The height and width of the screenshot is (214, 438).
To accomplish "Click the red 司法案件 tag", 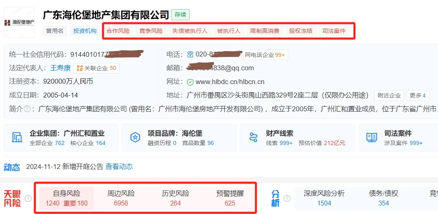I will [x=334, y=31].
